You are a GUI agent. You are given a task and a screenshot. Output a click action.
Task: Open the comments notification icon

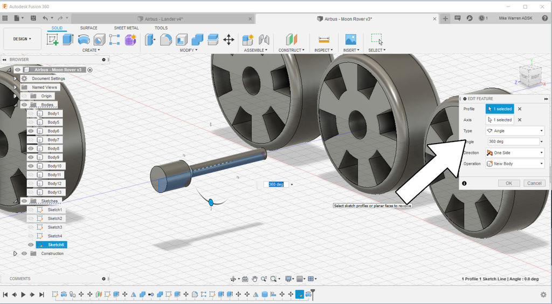457,18
